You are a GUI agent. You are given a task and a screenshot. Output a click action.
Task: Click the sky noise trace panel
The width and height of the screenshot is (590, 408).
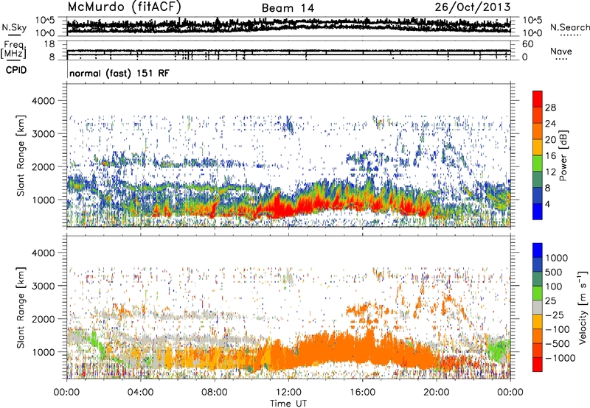tap(288, 27)
